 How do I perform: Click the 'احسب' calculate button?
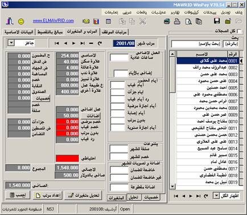18,195
